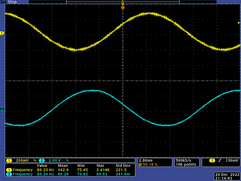Viewport: 241px width, 181px height.
Task: Click the 80.24 Hz frequency value
Action: pos(45,174)
